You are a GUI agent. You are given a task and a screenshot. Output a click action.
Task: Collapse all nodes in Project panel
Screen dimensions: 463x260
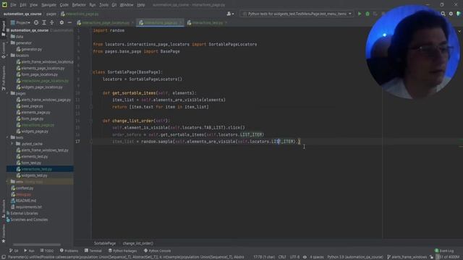pyautogui.click(x=51, y=22)
